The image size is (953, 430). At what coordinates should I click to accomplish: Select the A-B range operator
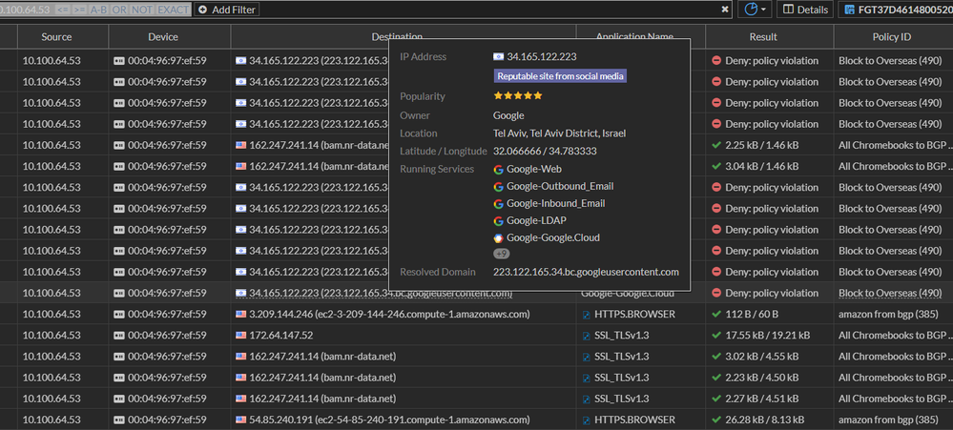point(99,10)
